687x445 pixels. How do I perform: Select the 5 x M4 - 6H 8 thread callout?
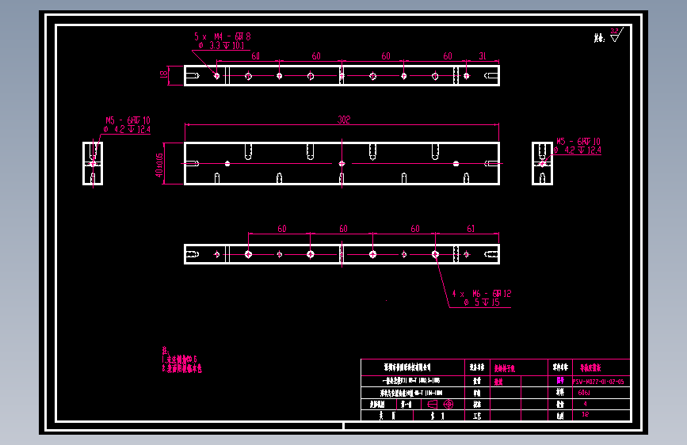223,36
